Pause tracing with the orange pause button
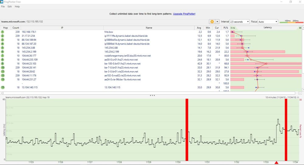This screenshot has width=304, height=165. click(x=212, y=22)
